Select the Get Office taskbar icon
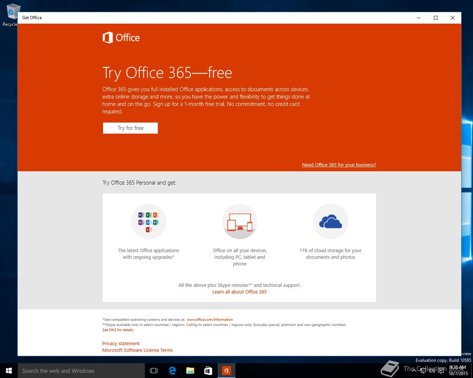Viewport: 473px width, 378px height. click(x=226, y=371)
